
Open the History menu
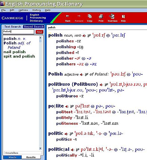coord(36,10)
